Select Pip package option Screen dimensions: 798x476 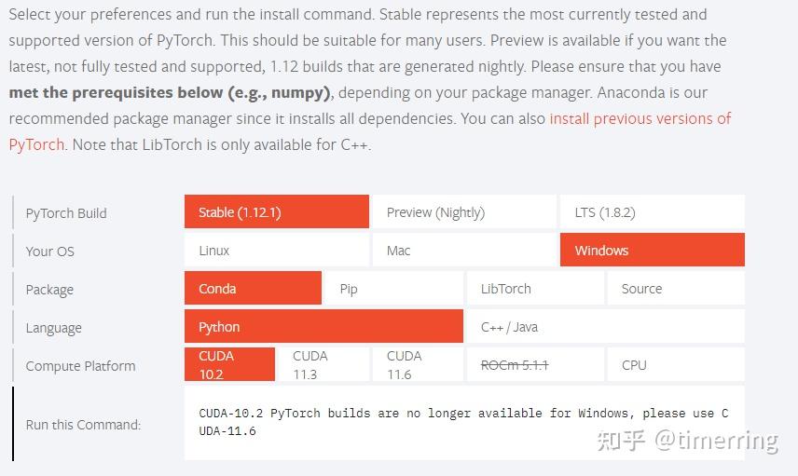pyautogui.click(x=393, y=289)
